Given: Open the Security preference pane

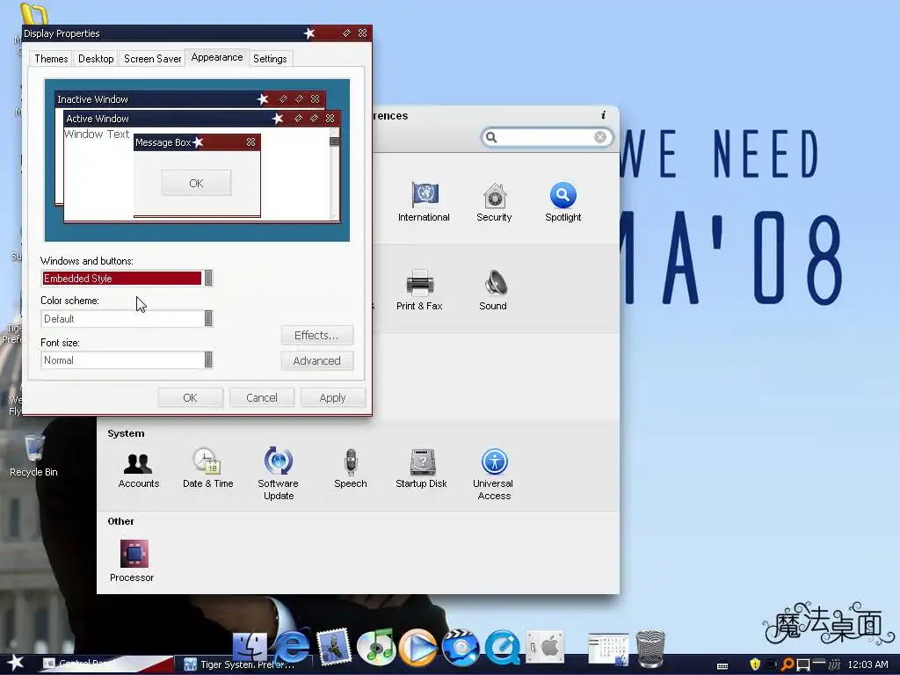Looking at the screenshot, I should 494,201.
